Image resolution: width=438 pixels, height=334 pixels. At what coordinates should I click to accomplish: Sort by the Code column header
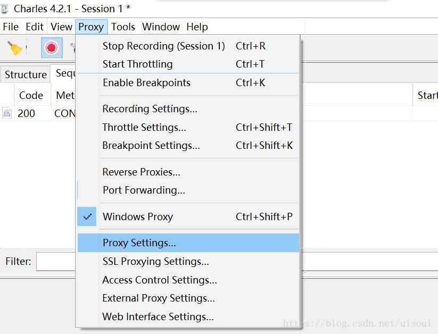point(32,96)
